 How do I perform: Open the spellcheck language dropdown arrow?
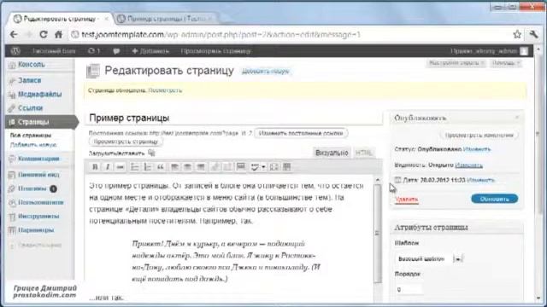tap(263, 167)
